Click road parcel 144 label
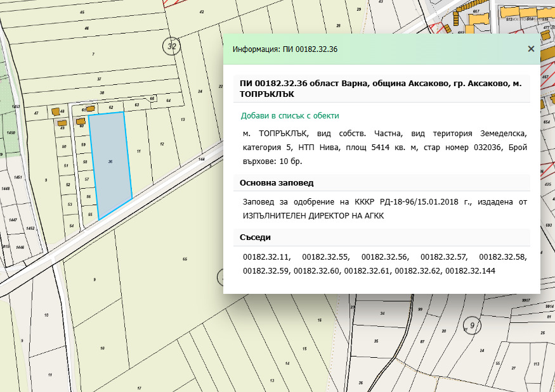555x392 pixels. (x=202, y=160)
